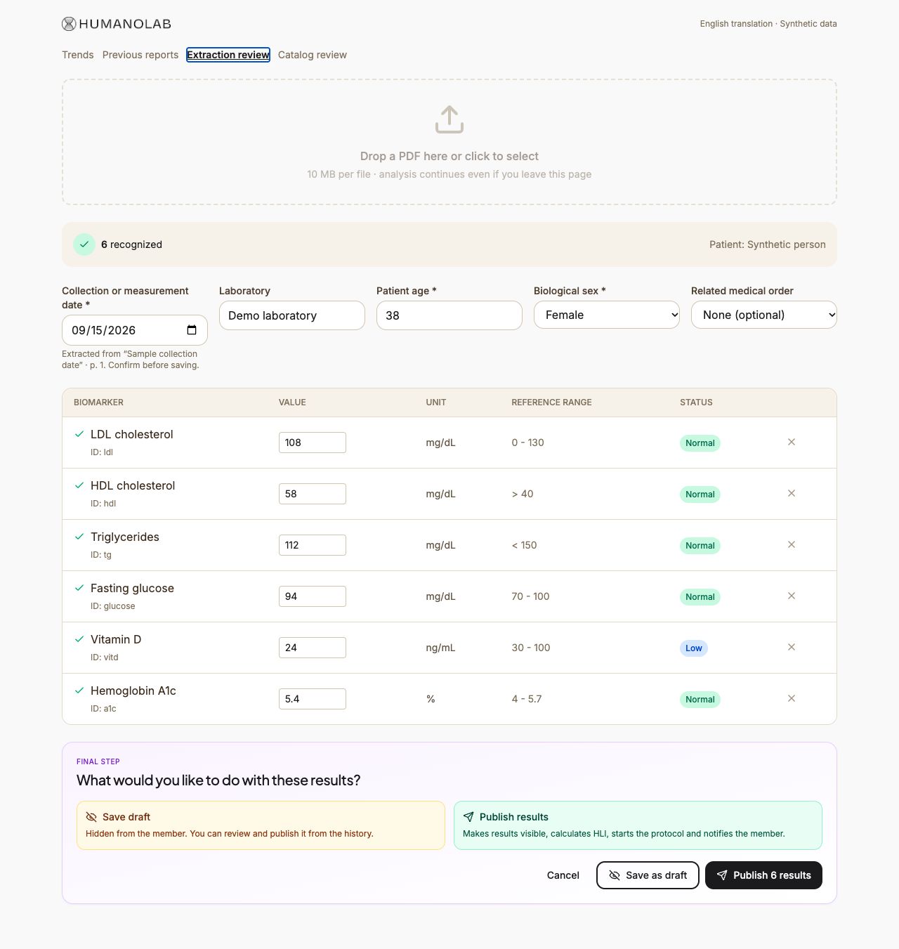
Task: Click the Low status badge
Action: [694, 648]
